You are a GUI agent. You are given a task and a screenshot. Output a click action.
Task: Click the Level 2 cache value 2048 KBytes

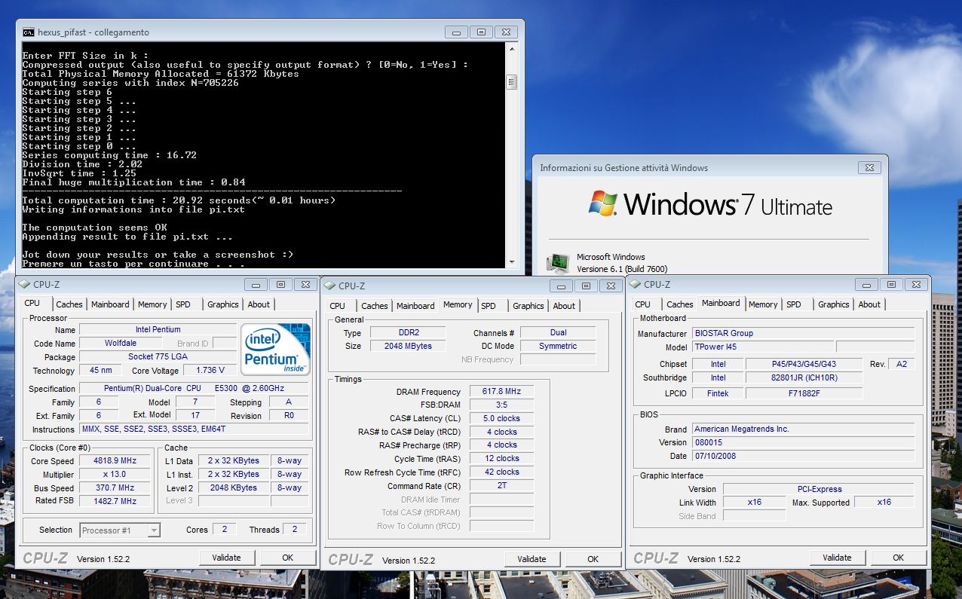234,488
